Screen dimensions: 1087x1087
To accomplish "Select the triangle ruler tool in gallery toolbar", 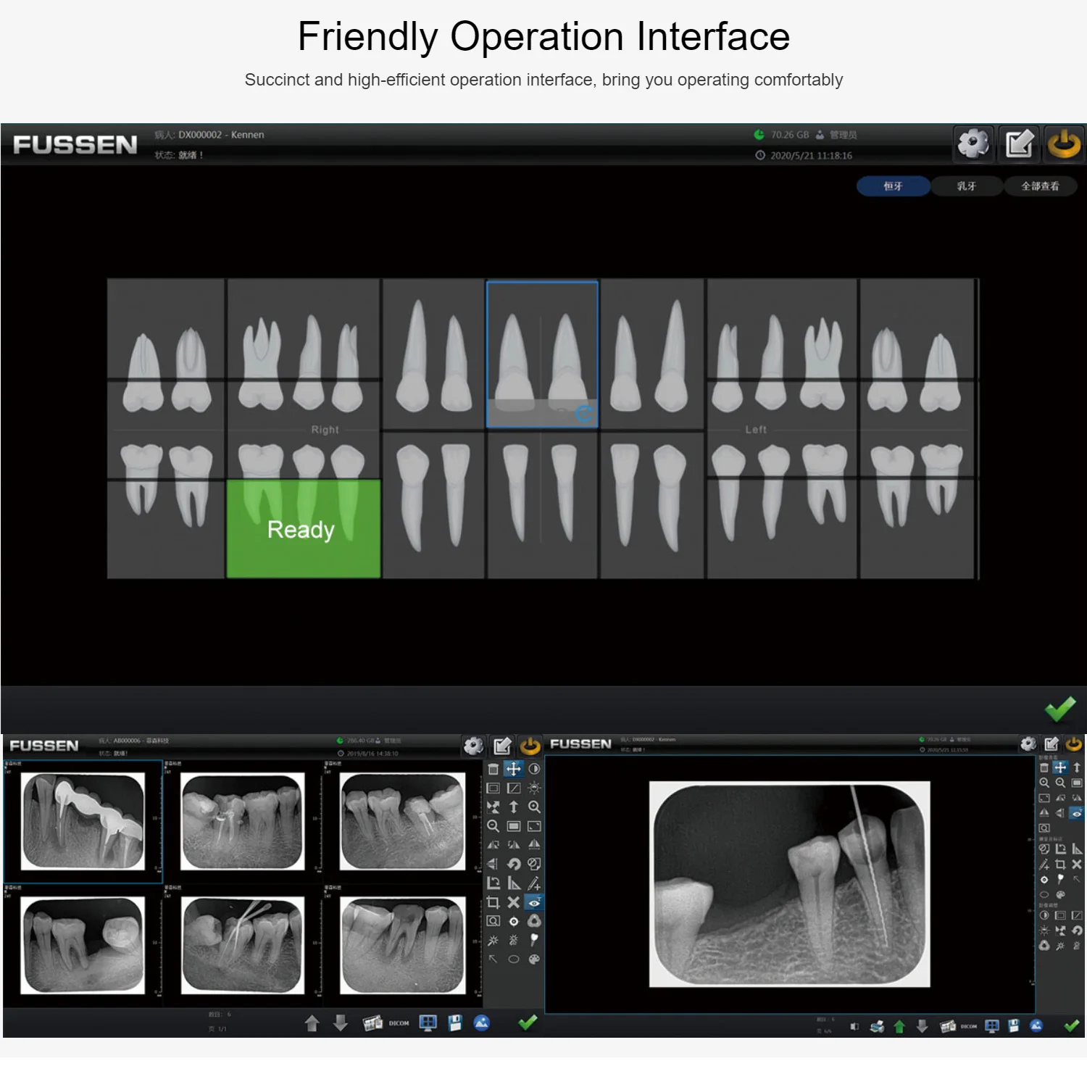I will (x=514, y=883).
